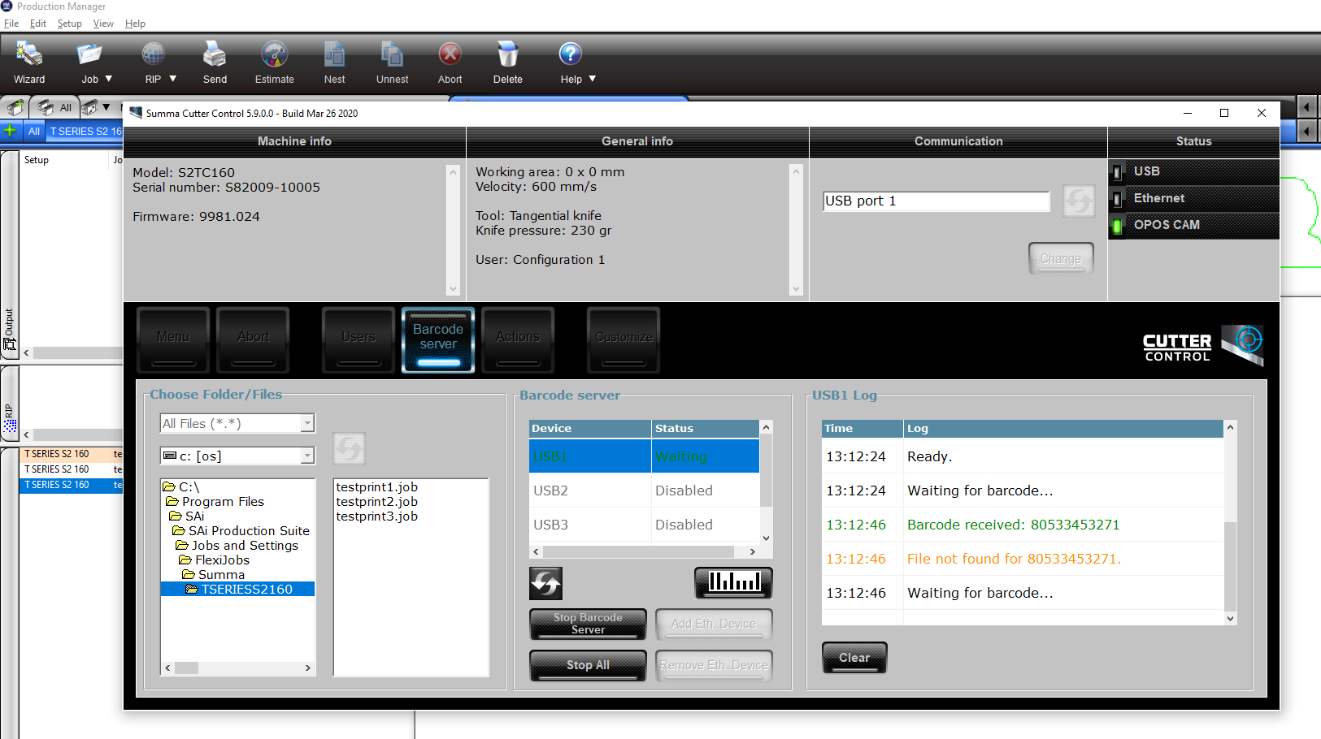Select testprint2.job file
Screen dimensions: 1321x739
click(376, 502)
